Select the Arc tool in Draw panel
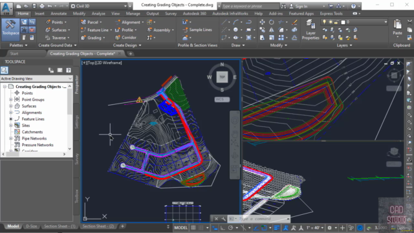414x233 pixels. (x=235, y=22)
